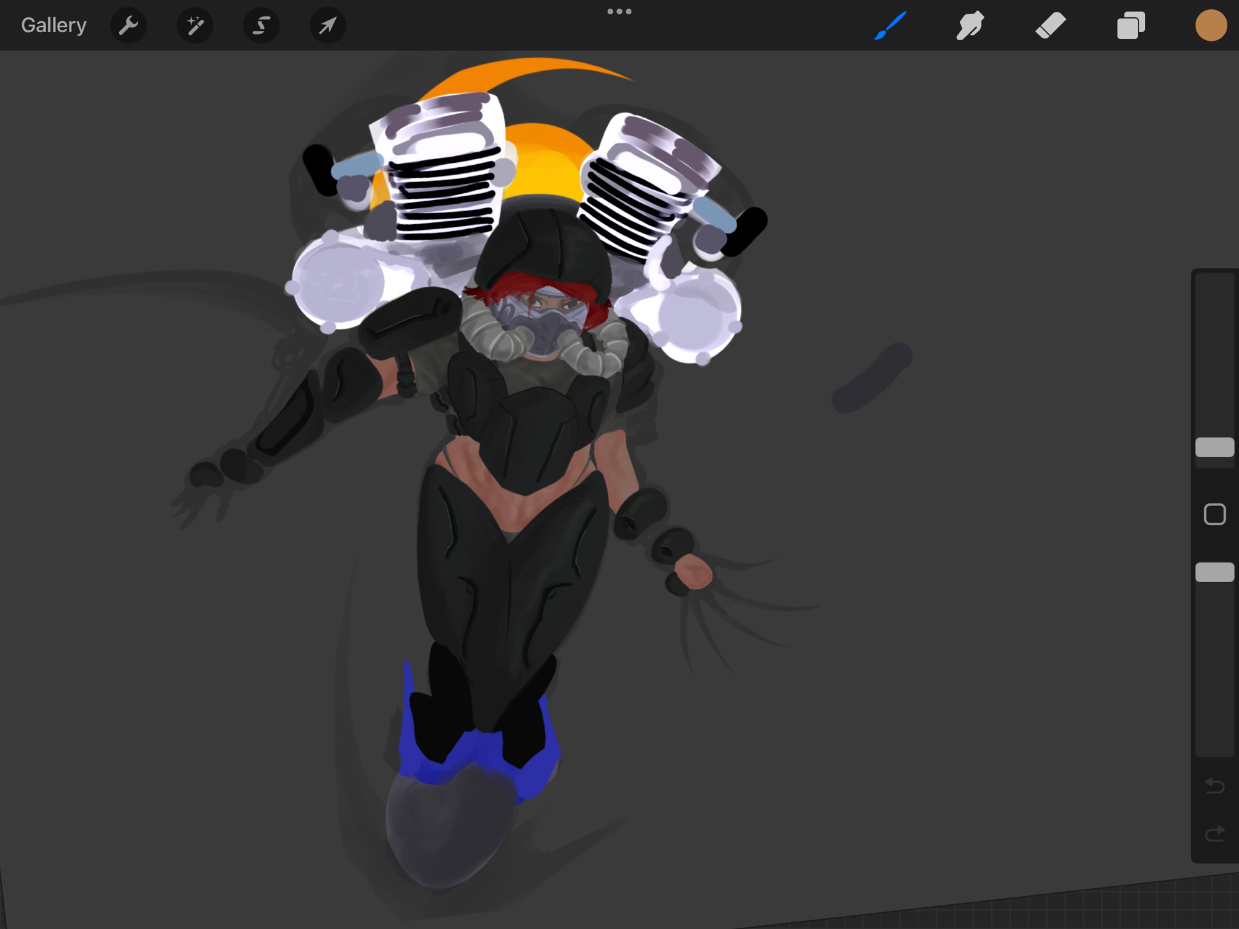Redo the last action
The width and height of the screenshot is (1239, 929).
[1215, 834]
